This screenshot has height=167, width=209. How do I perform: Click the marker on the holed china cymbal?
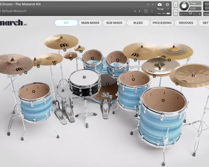click(177, 84)
